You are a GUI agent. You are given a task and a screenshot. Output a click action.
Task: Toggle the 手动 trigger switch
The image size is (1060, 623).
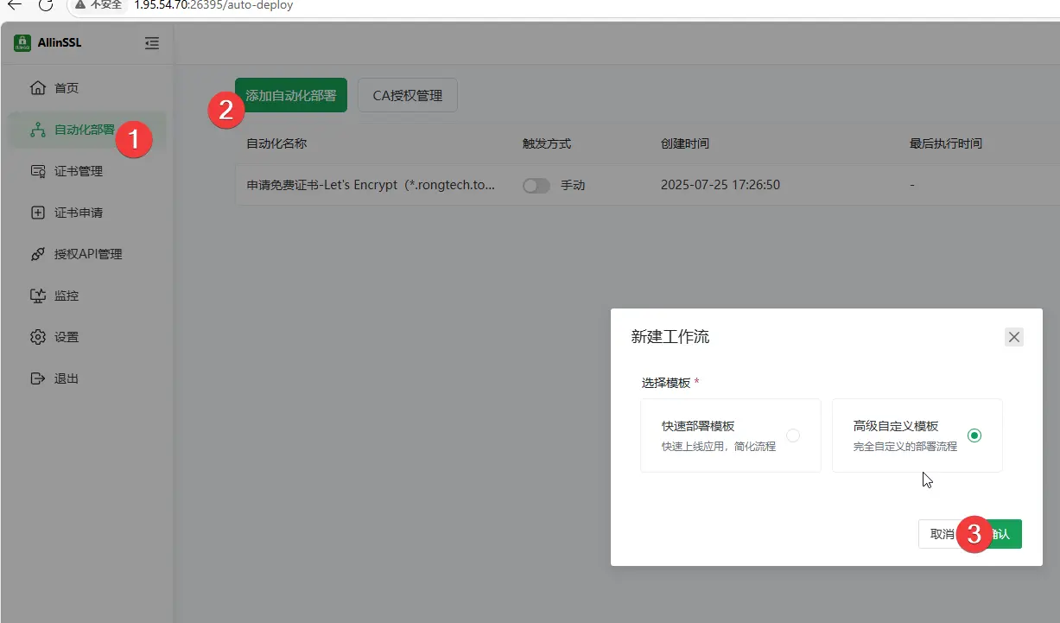536,186
